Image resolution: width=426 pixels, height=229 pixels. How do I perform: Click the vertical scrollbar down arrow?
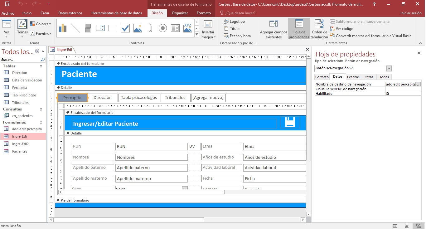tap(309, 214)
